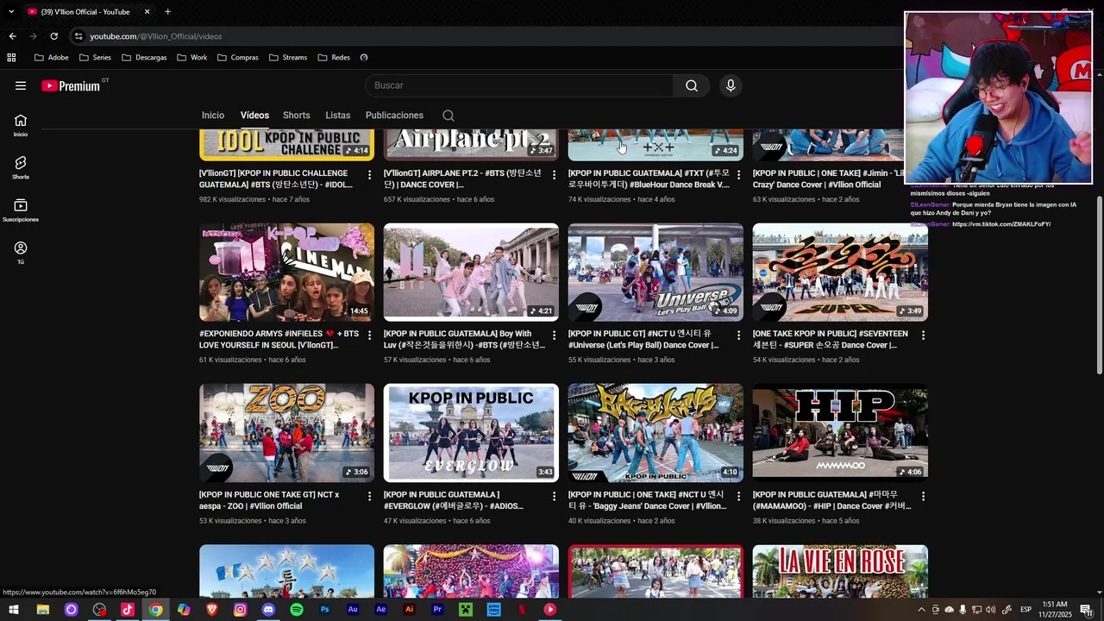Open a new Chrome tab
Screen dimensions: 1104x621
(167, 11)
